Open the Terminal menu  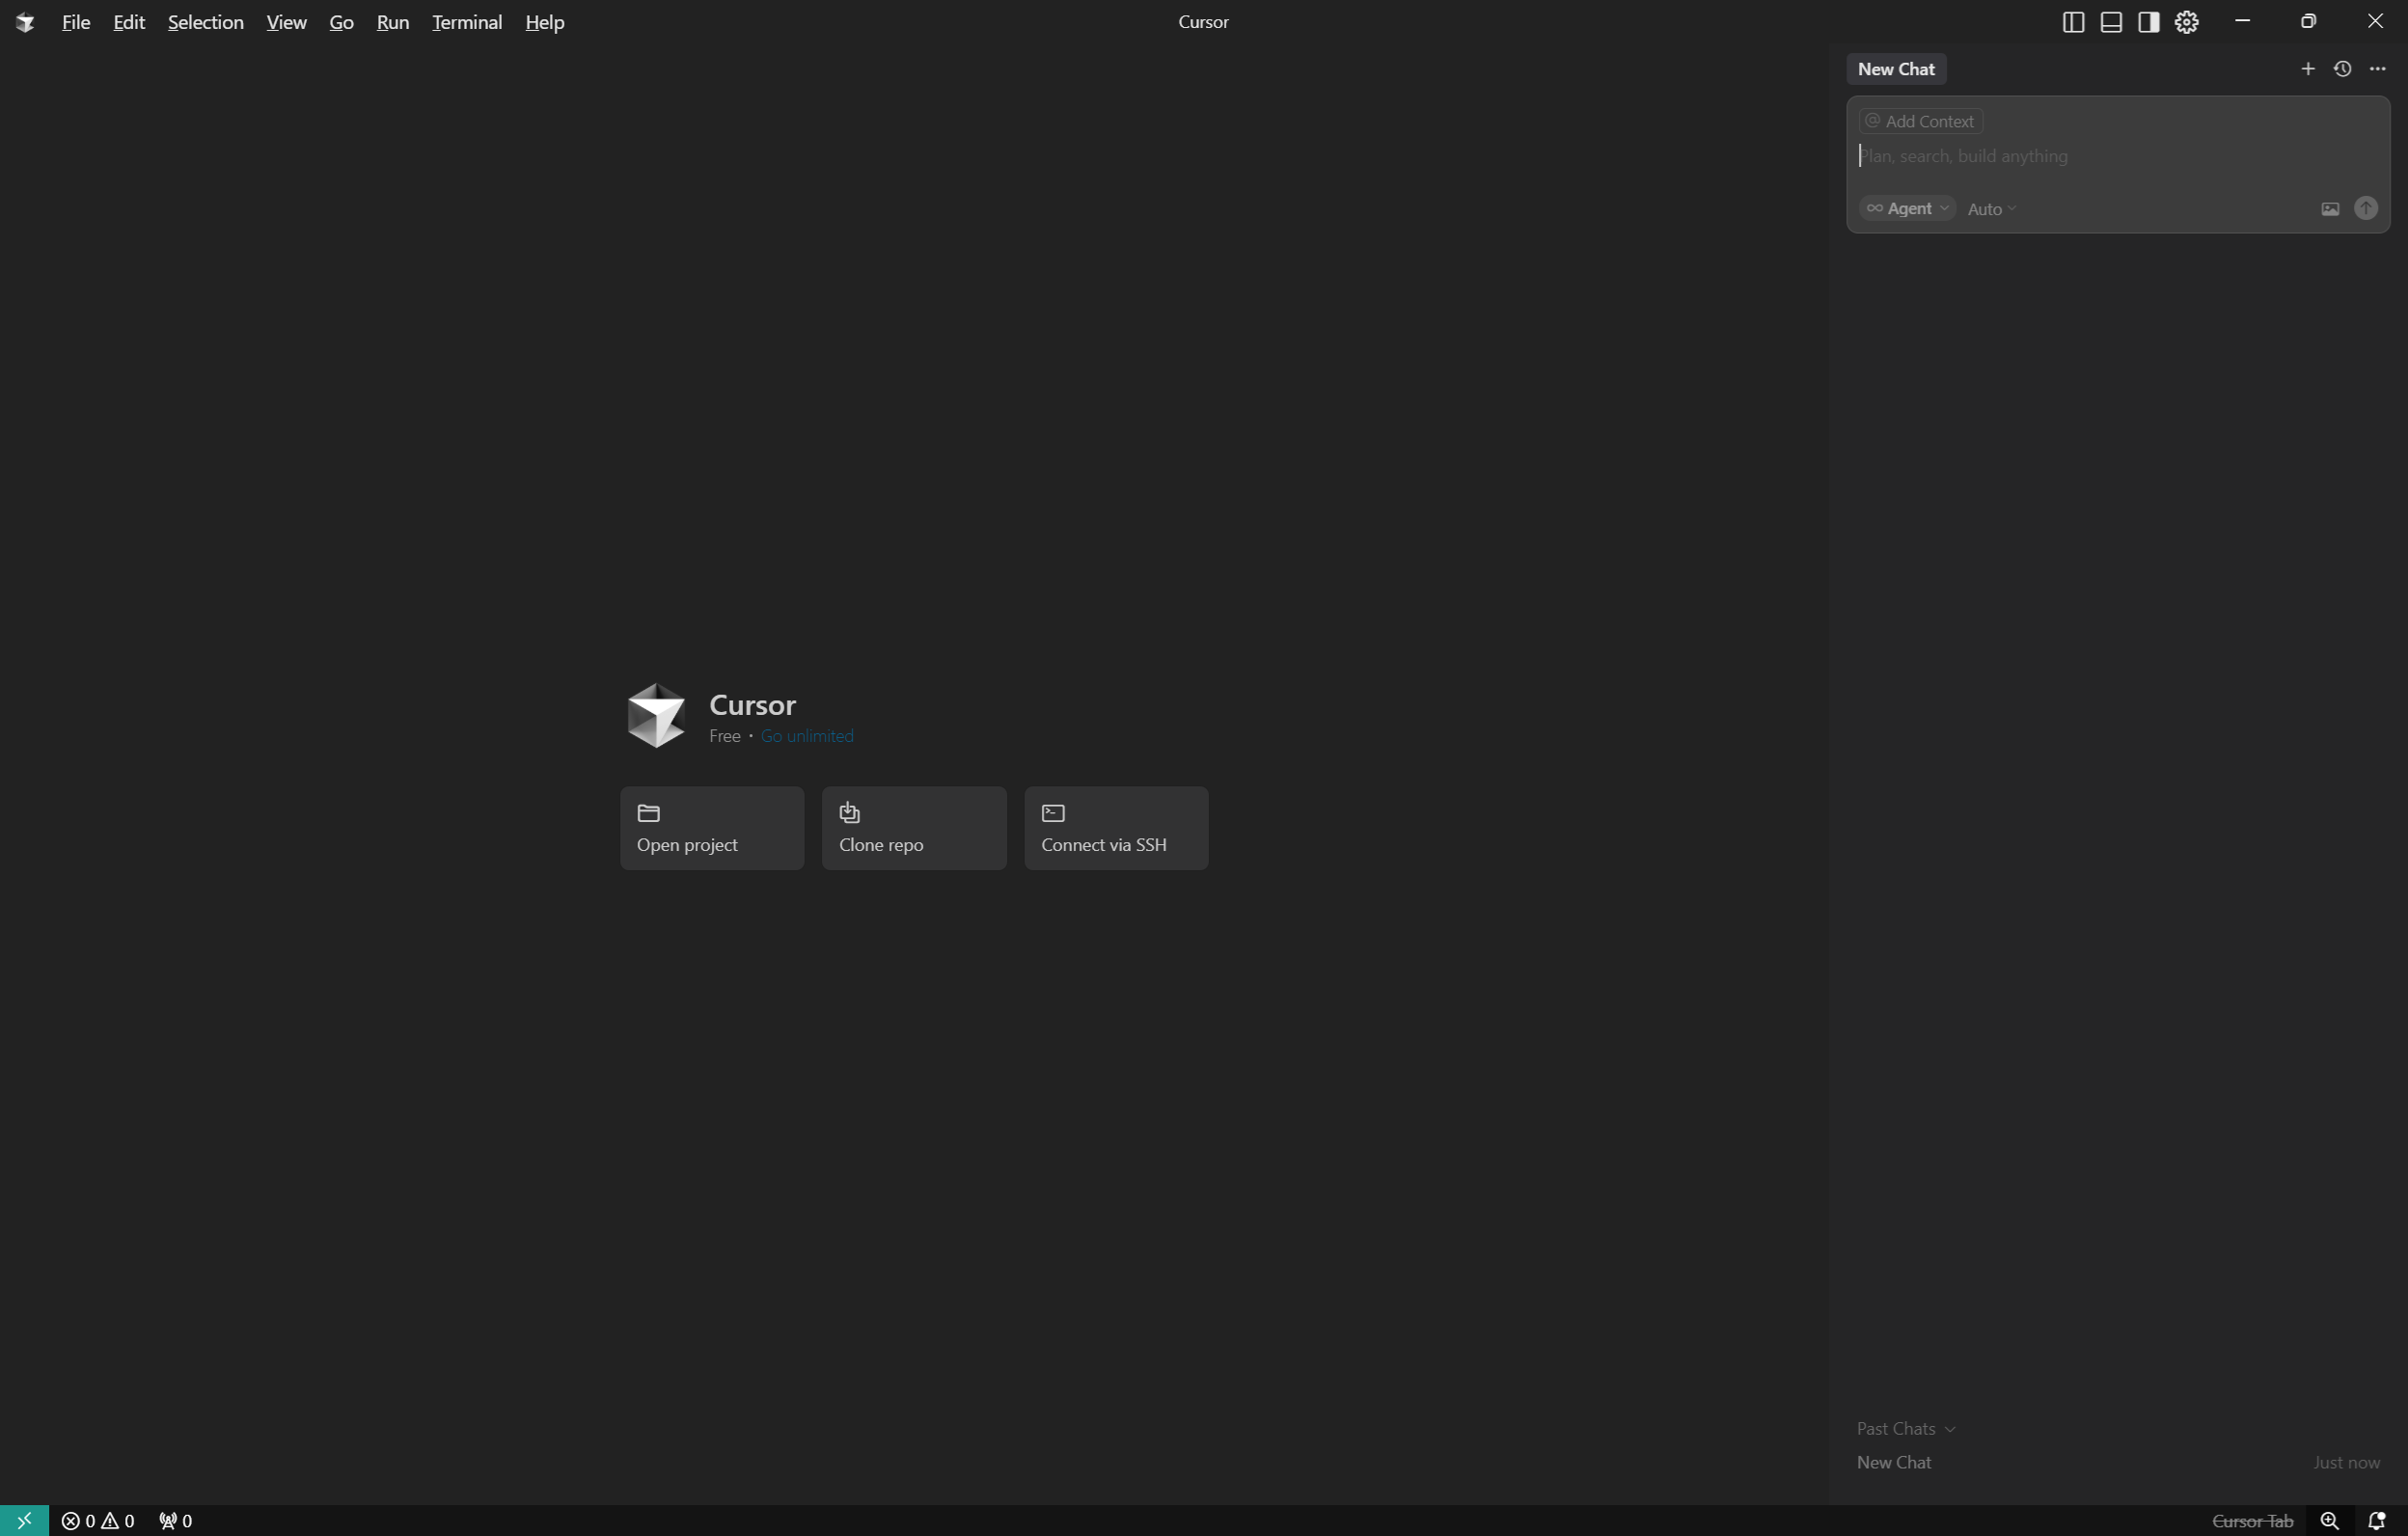pos(467,22)
